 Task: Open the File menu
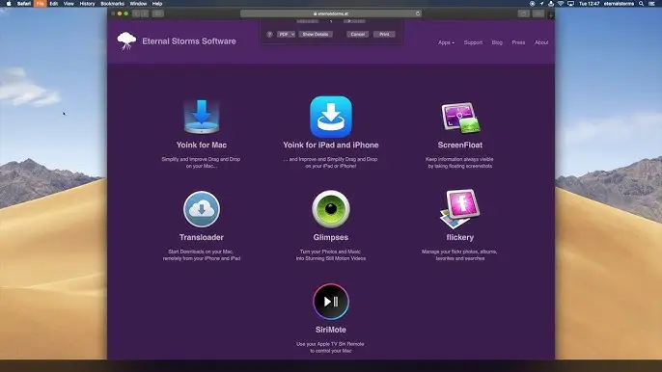(x=41, y=4)
